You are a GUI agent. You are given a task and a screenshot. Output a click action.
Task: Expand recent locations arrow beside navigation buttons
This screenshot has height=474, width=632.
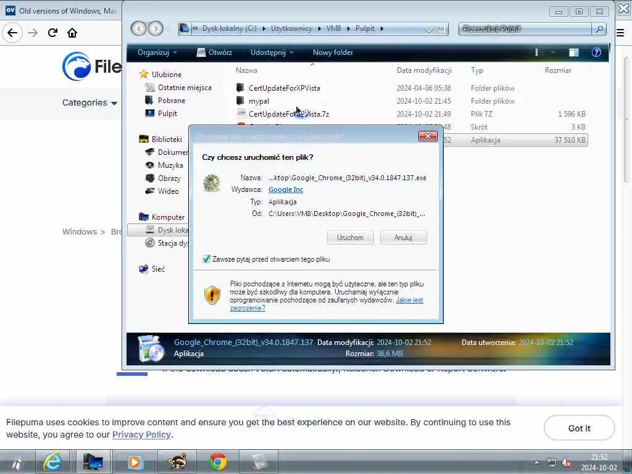[x=168, y=29]
